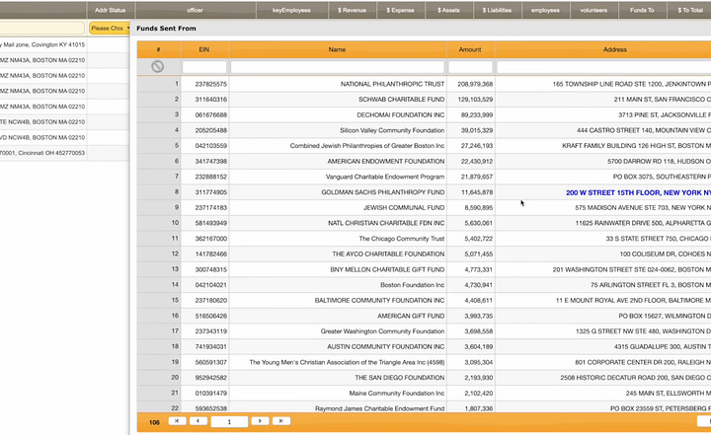Select GOLDMAN SACHS PHILANTHROPY FUND cell
Image resolution: width=711 pixels, height=435 pixels.
coord(338,192)
